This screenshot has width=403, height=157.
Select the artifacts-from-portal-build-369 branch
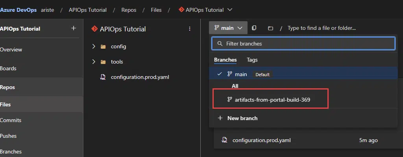point(272,100)
